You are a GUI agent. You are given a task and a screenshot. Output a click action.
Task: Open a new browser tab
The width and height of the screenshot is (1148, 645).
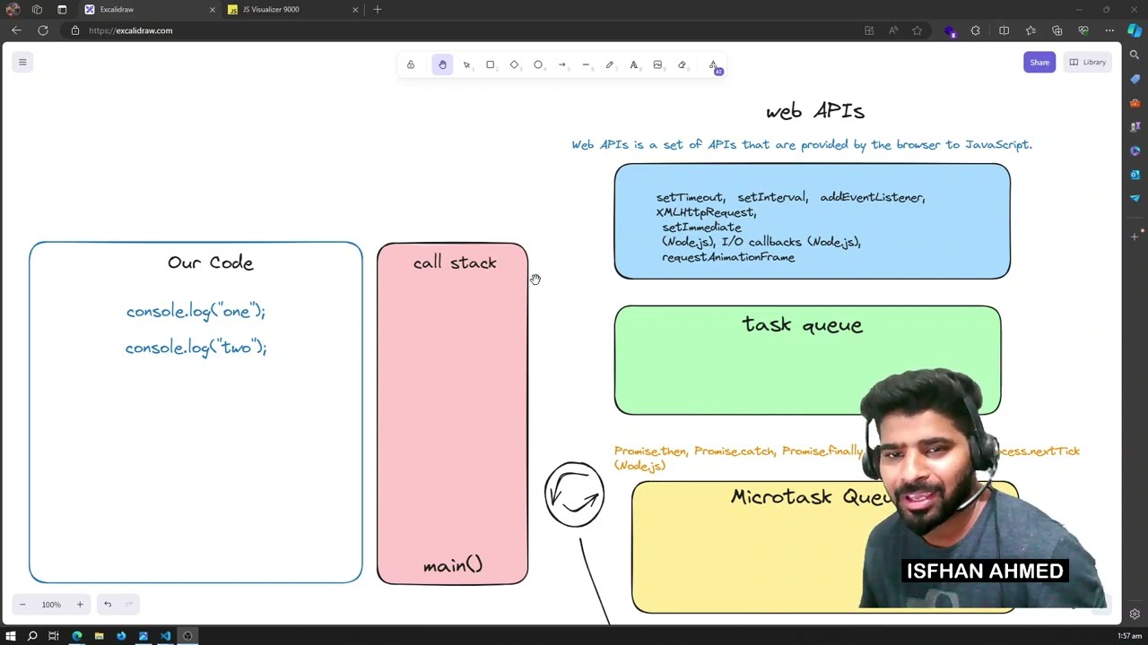378,9
